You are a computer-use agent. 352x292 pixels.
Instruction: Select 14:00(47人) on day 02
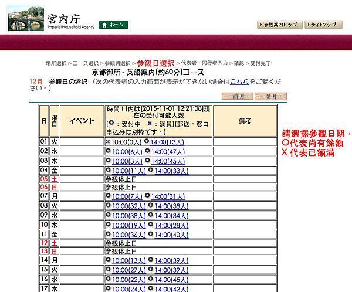168,152
